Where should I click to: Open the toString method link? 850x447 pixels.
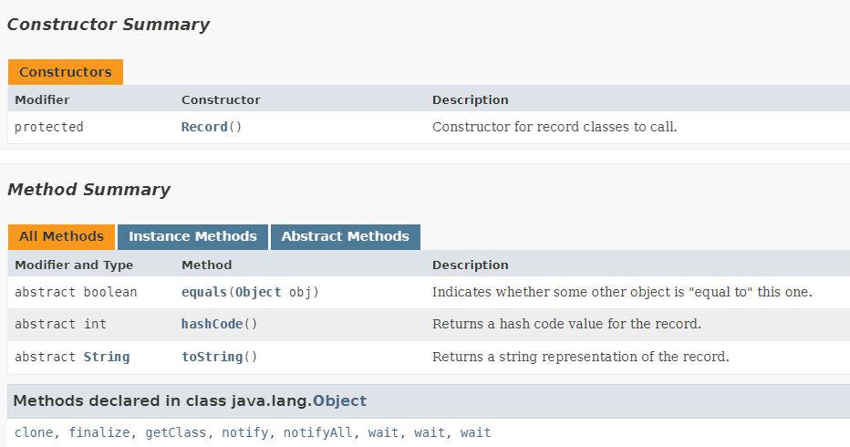pos(212,357)
